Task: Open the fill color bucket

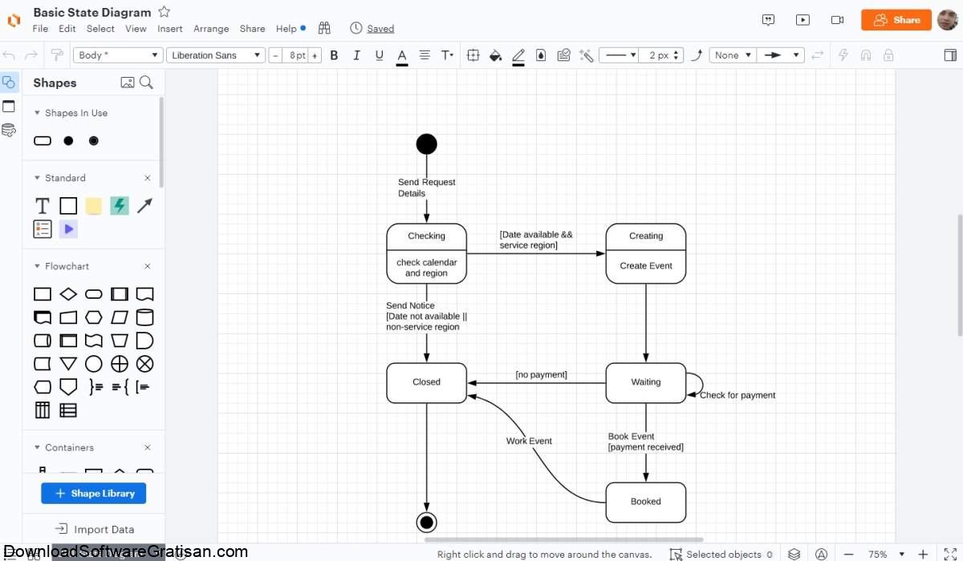Action: click(x=496, y=55)
